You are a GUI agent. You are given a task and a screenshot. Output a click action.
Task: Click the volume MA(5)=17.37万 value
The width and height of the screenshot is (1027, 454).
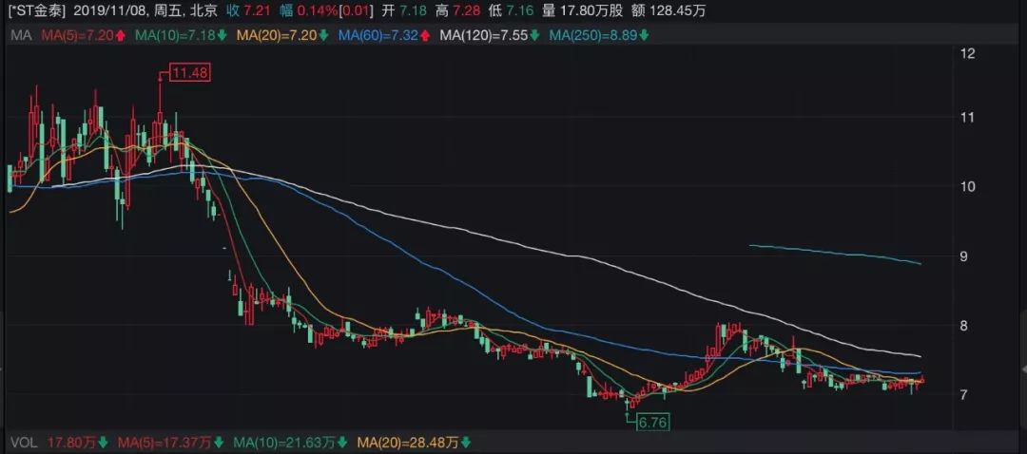pos(164,443)
